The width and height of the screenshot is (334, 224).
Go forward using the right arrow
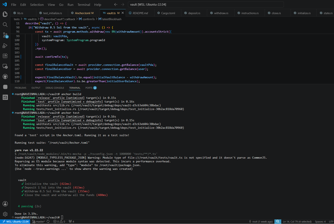click(123, 5)
